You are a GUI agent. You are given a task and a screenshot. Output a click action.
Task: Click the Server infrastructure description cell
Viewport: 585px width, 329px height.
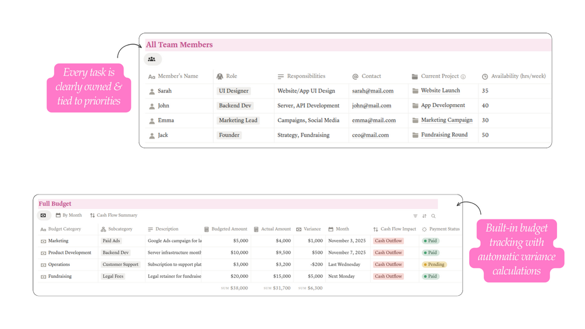(174, 253)
